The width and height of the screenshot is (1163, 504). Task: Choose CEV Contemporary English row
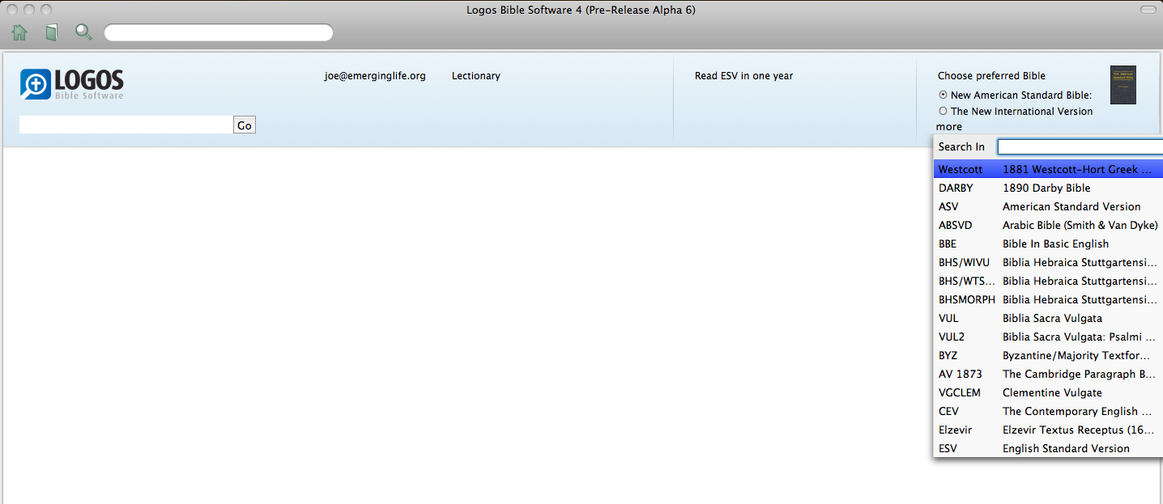pyautogui.click(x=1048, y=411)
